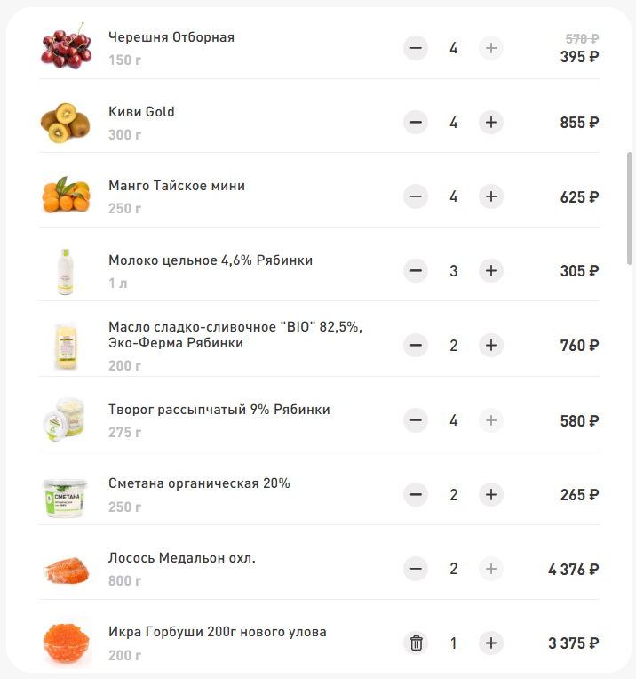636x679 pixels.
Task: Click the Лосось Медальон охл. product name
Action: point(182,558)
